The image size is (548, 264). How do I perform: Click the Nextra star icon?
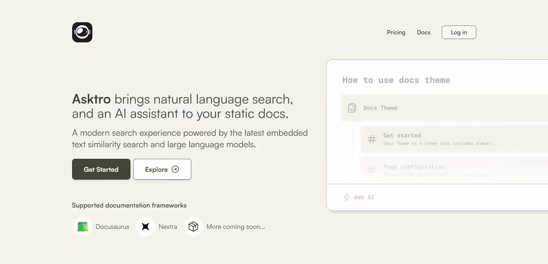(x=146, y=226)
